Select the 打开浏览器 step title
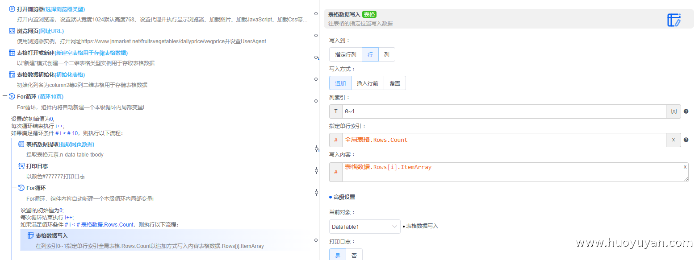 point(30,9)
